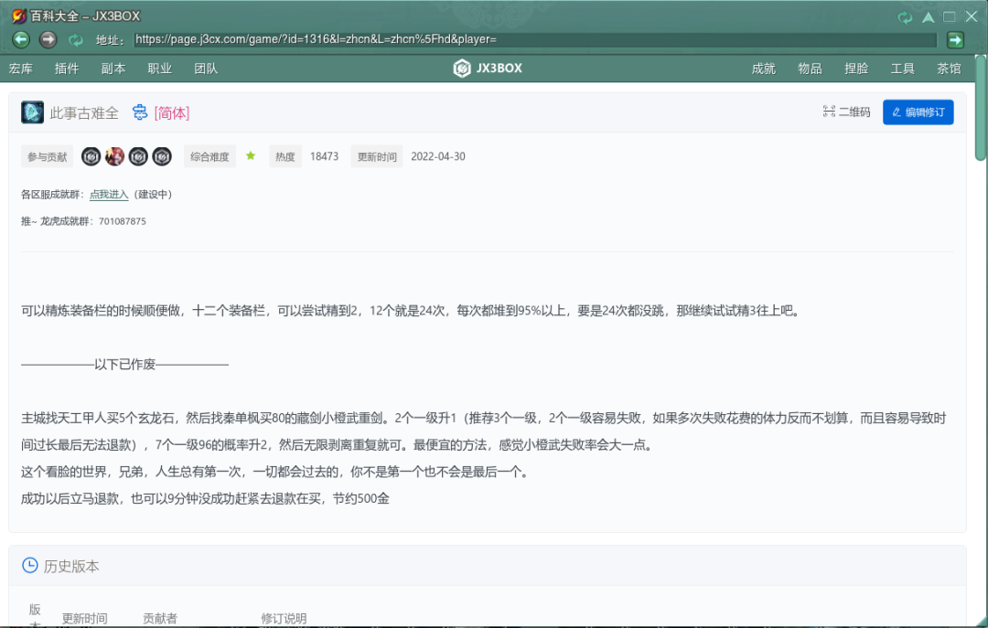This screenshot has width=988, height=628.
Task: Click the 综合难度 label
Action: pyautogui.click(x=209, y=157)
